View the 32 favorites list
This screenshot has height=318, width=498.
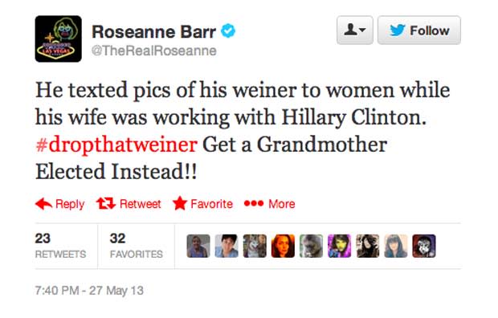point(137,246)
